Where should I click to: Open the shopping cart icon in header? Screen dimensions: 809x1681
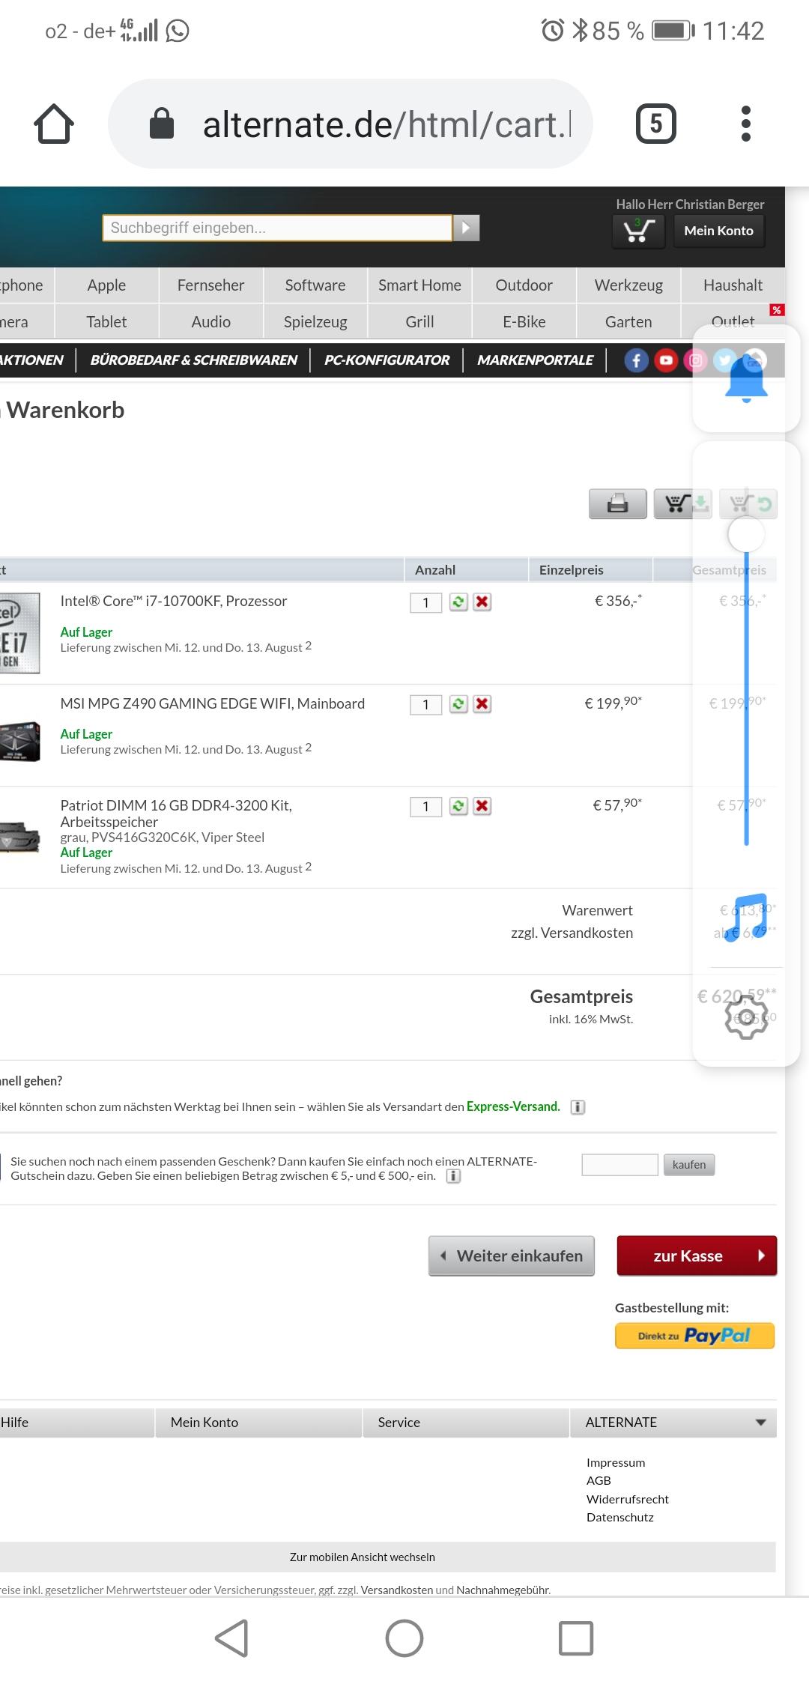tap(638, 231)
